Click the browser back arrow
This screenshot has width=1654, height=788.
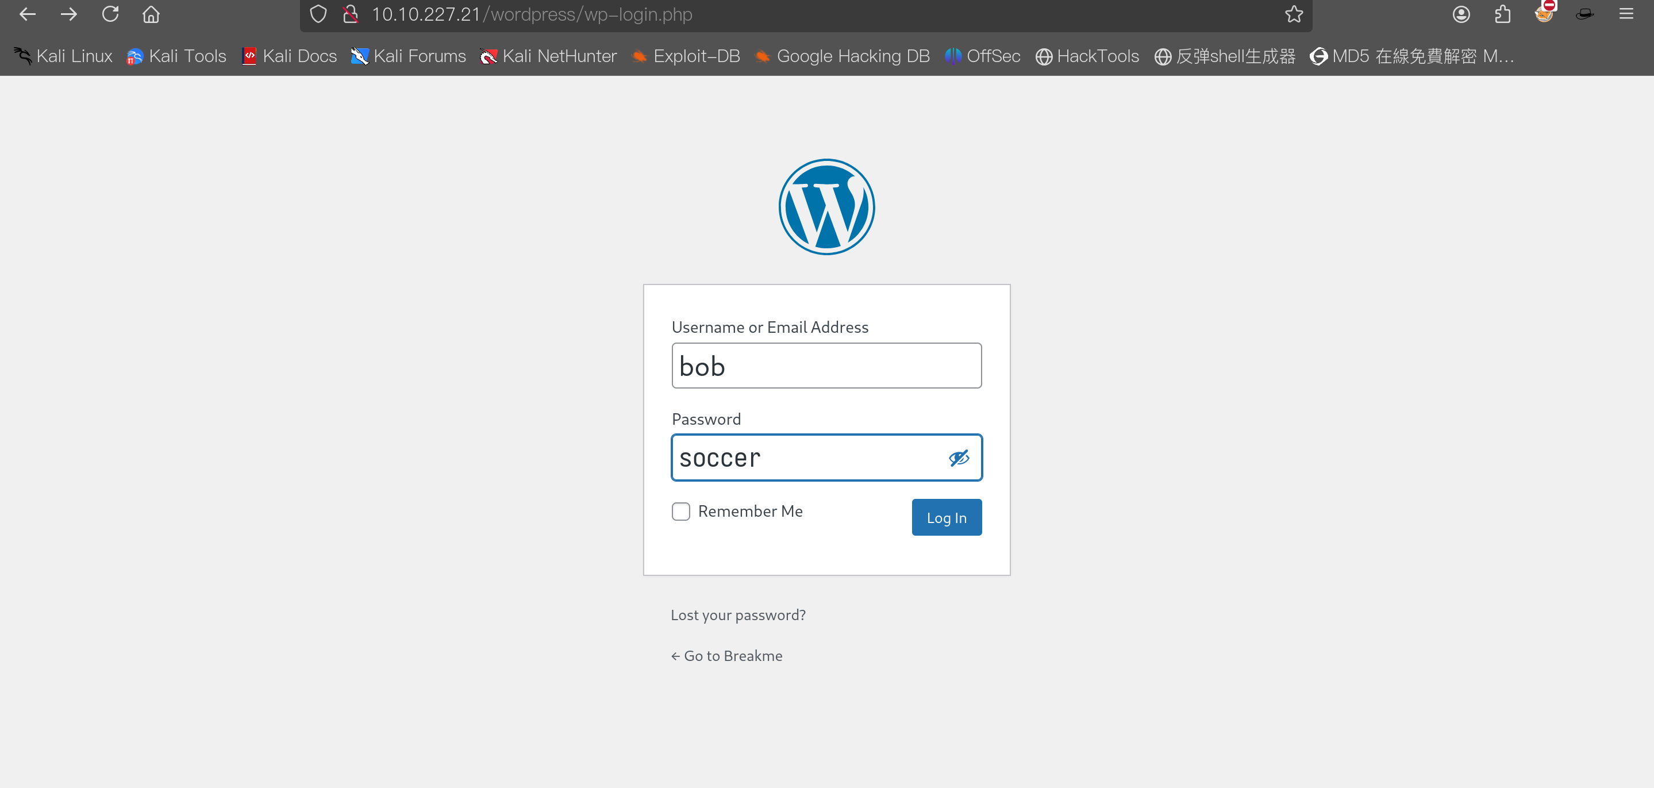coord(28,14)
